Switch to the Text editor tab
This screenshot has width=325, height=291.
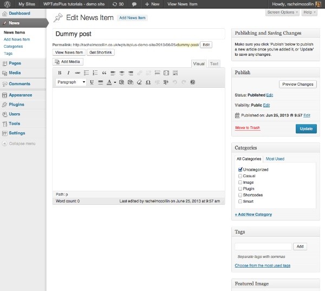[214, 64]
